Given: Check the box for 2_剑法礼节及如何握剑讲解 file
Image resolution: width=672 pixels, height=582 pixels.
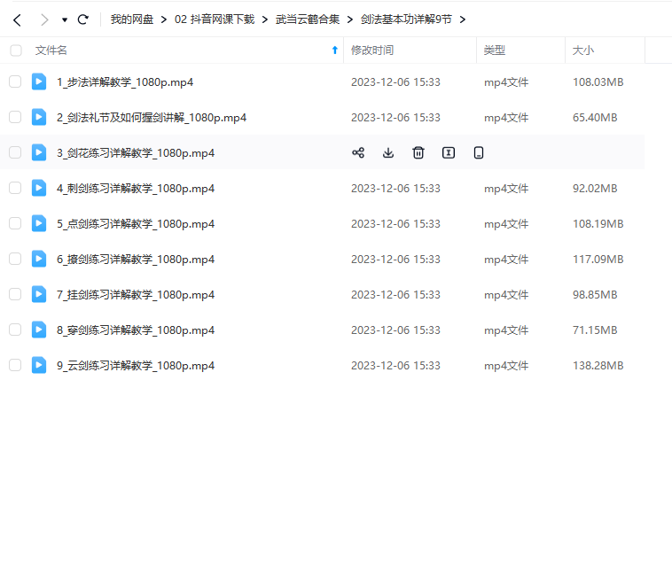Looking at the screenshot, I should click(x=15, y=117).
